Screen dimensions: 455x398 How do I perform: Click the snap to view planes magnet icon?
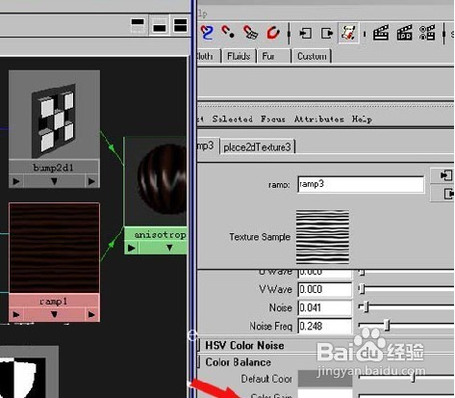(250, 33)
